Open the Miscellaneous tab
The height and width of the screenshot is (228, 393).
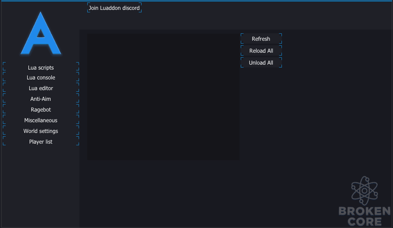point(41,120)
